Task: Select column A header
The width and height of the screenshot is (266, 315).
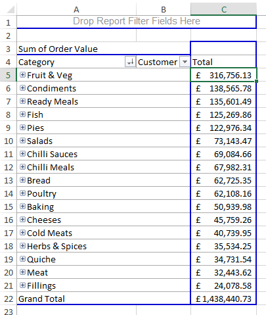Action: point(76,9)
